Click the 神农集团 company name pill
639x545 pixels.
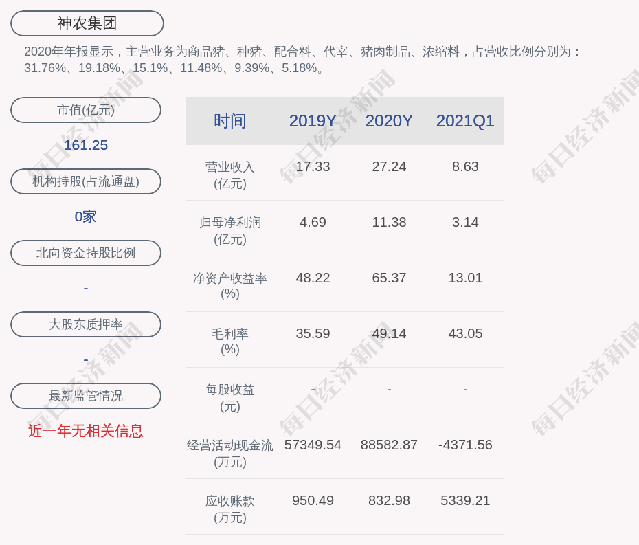point(87,23)
